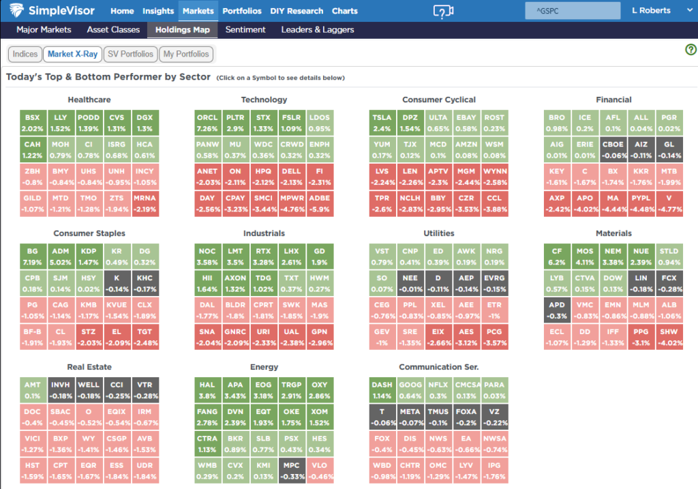Select the XOM tile in Energy

(320, 417)
